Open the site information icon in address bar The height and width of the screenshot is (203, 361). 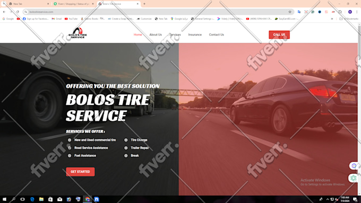click(x=26, y=12)
